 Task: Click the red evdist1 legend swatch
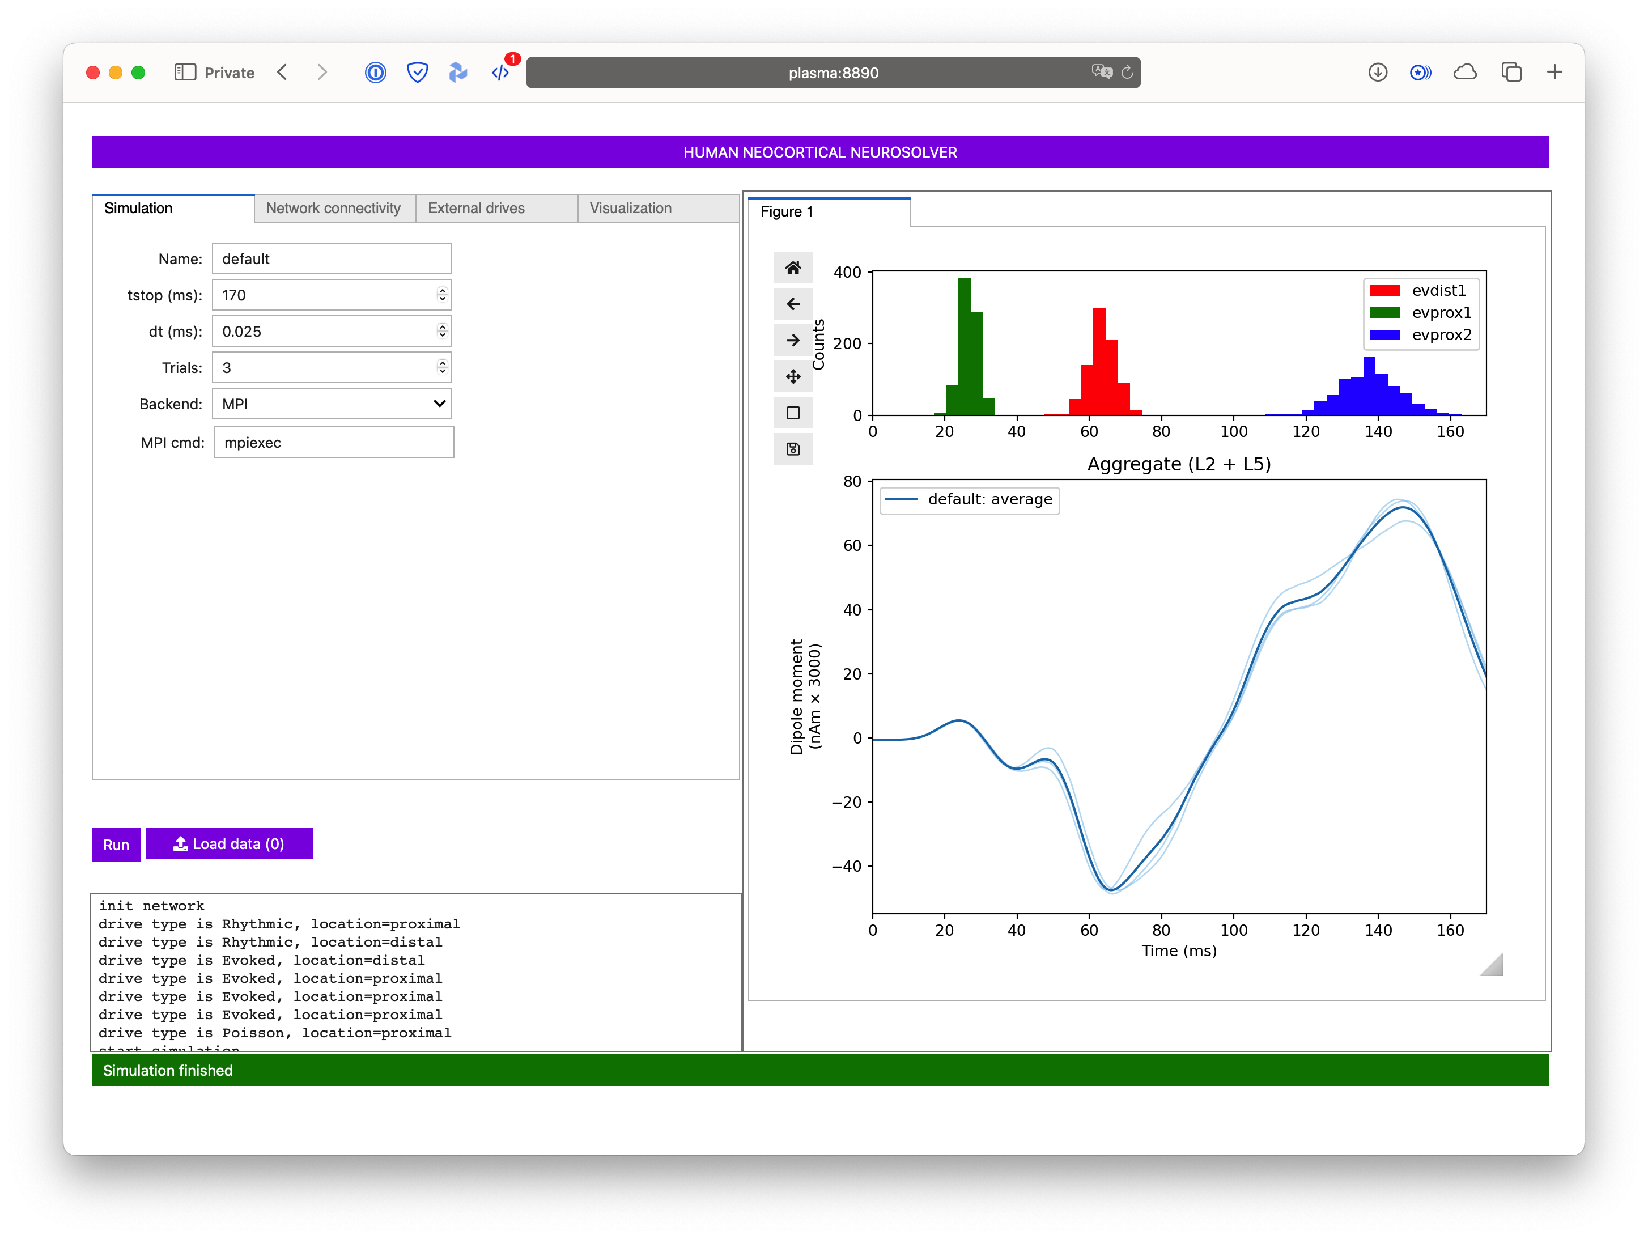coord(1384,291)
